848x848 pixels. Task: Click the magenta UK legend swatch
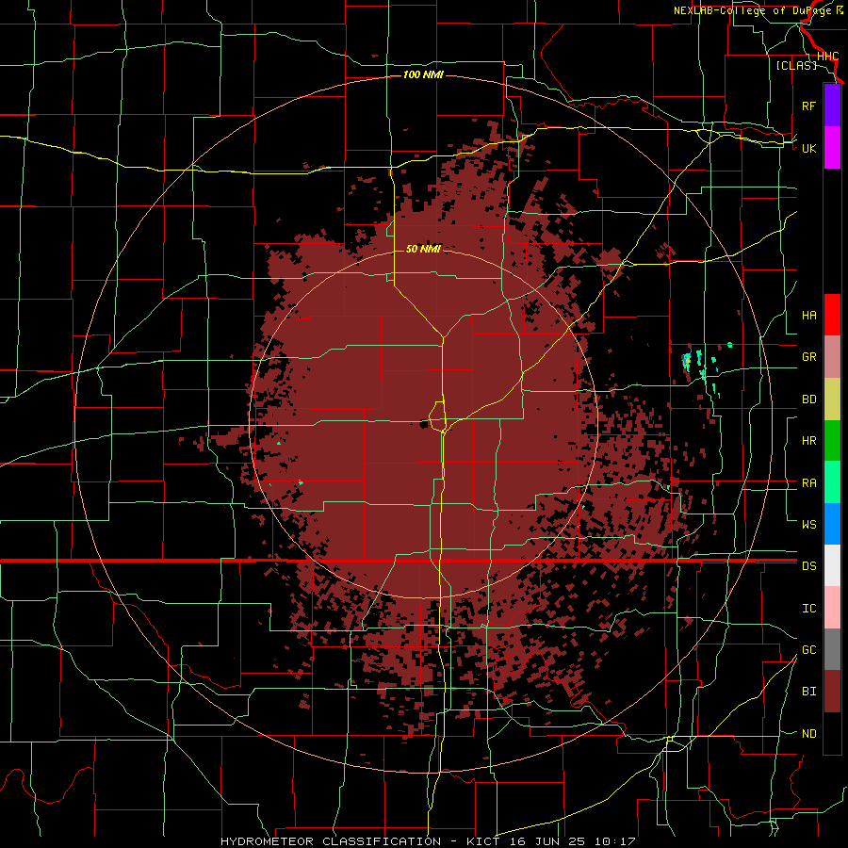tap(832, 148)
